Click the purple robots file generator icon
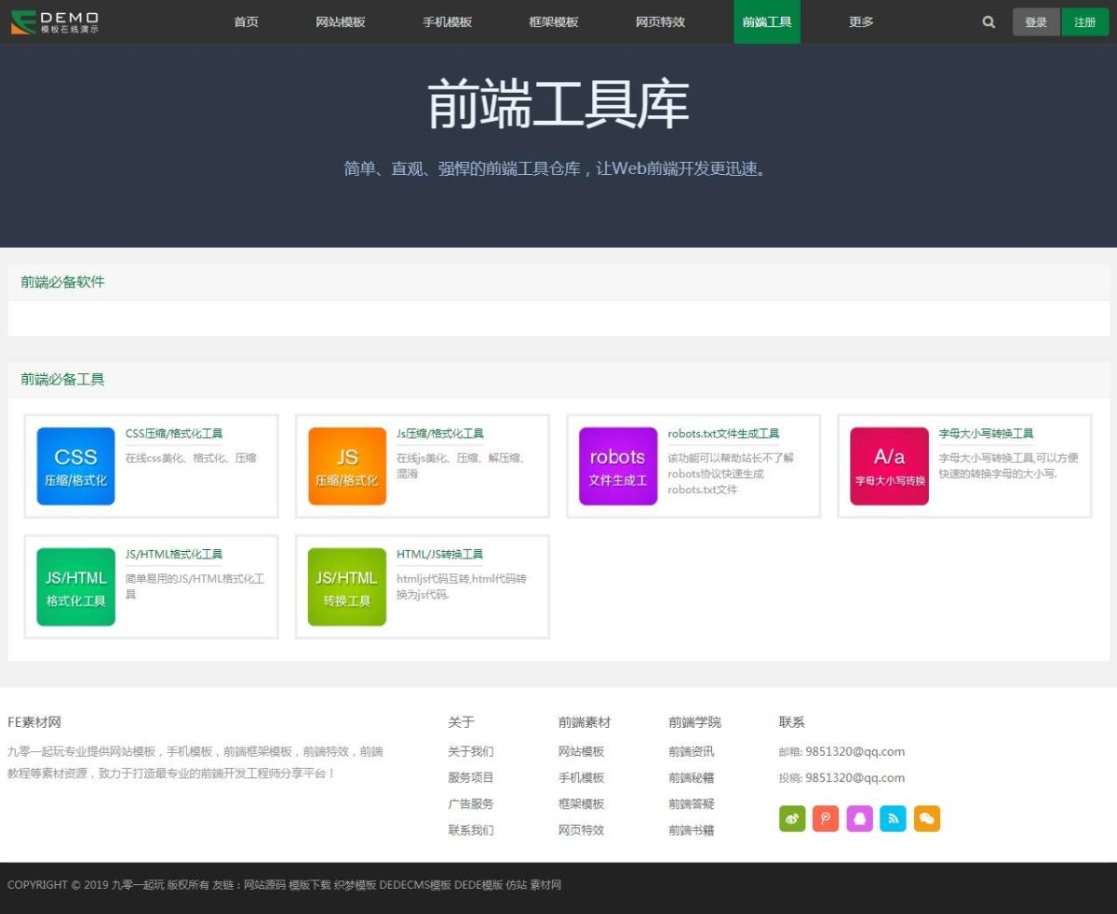This screenshot has width=1117, height=914. 618,466
